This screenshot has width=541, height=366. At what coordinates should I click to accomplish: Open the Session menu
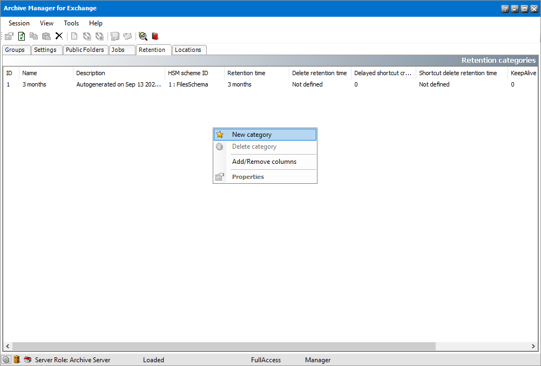click(19, 23)
